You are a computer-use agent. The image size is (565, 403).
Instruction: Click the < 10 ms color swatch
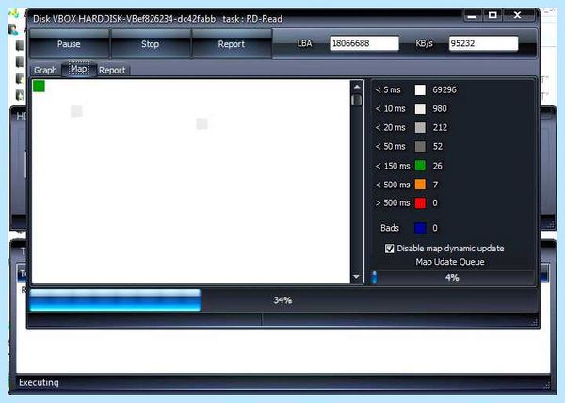420,109
